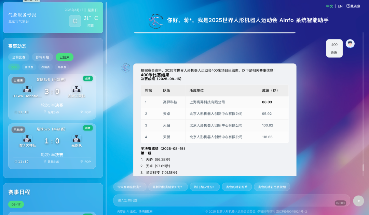Click the 输入您的问题 text input field
This screenshot has width=369, height=215.
(222, 200)
